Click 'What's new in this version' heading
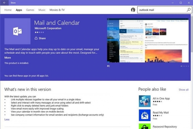 28,89
